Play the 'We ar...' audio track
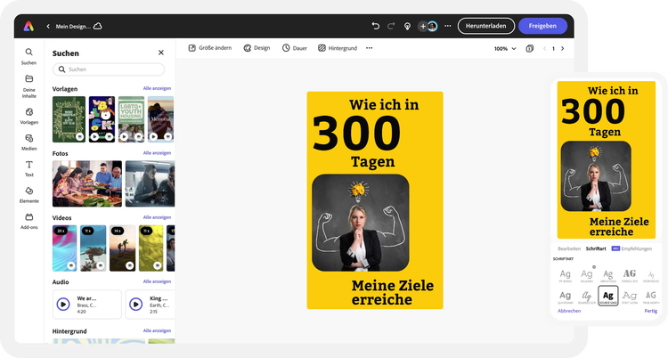Viewport: 668px width, 358px height. coord(63,304)
